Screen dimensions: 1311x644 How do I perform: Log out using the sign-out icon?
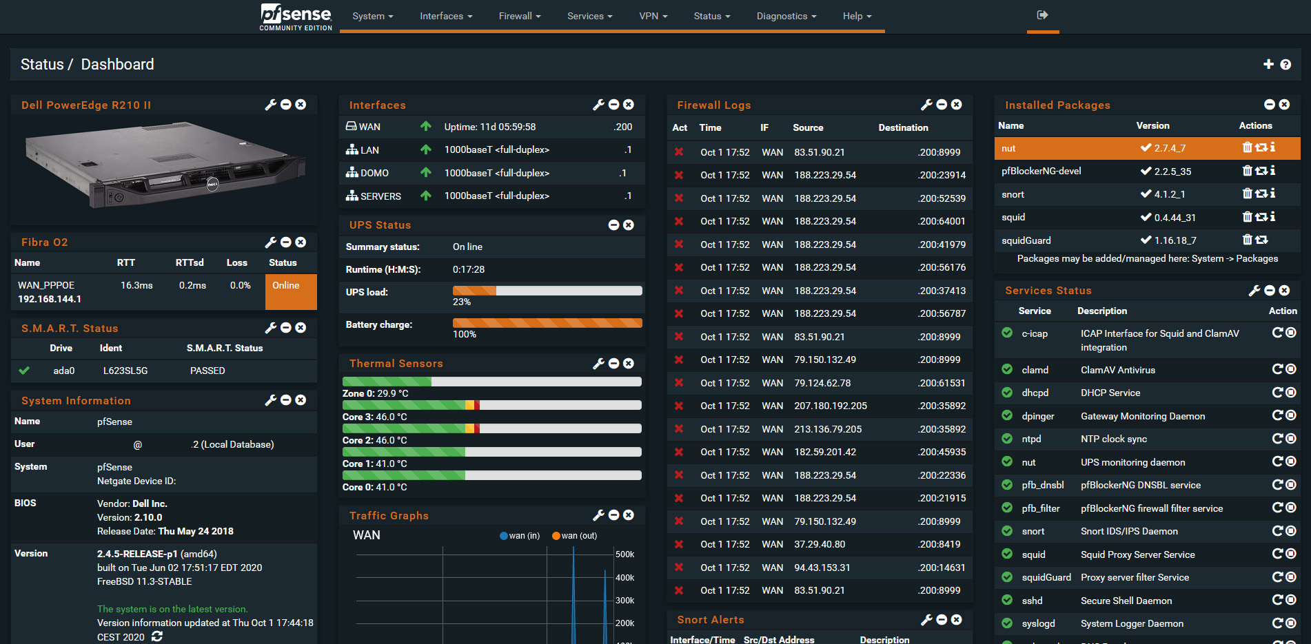(1043, 15)
